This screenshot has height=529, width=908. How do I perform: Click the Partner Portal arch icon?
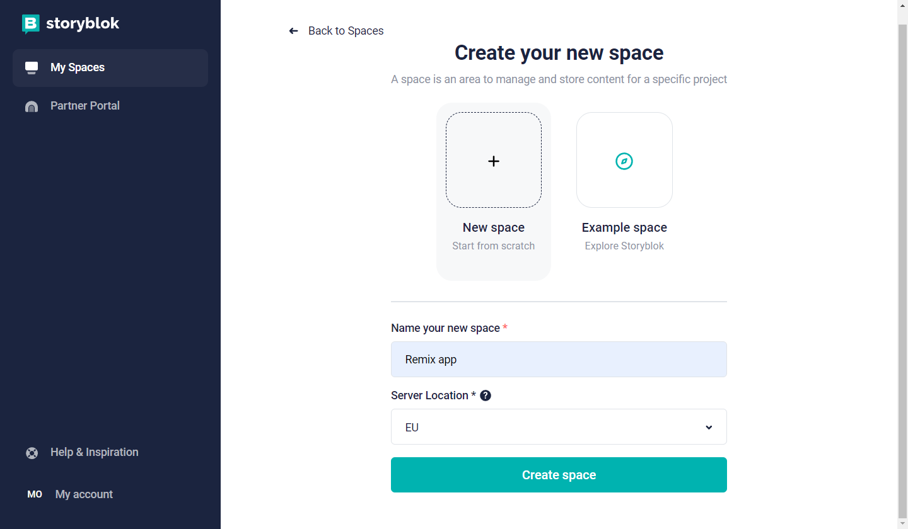(32, 106)
